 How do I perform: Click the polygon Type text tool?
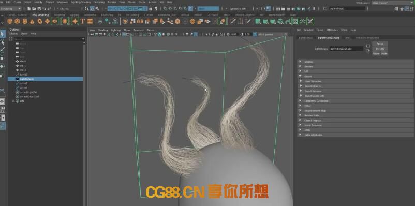pos(82,21)
